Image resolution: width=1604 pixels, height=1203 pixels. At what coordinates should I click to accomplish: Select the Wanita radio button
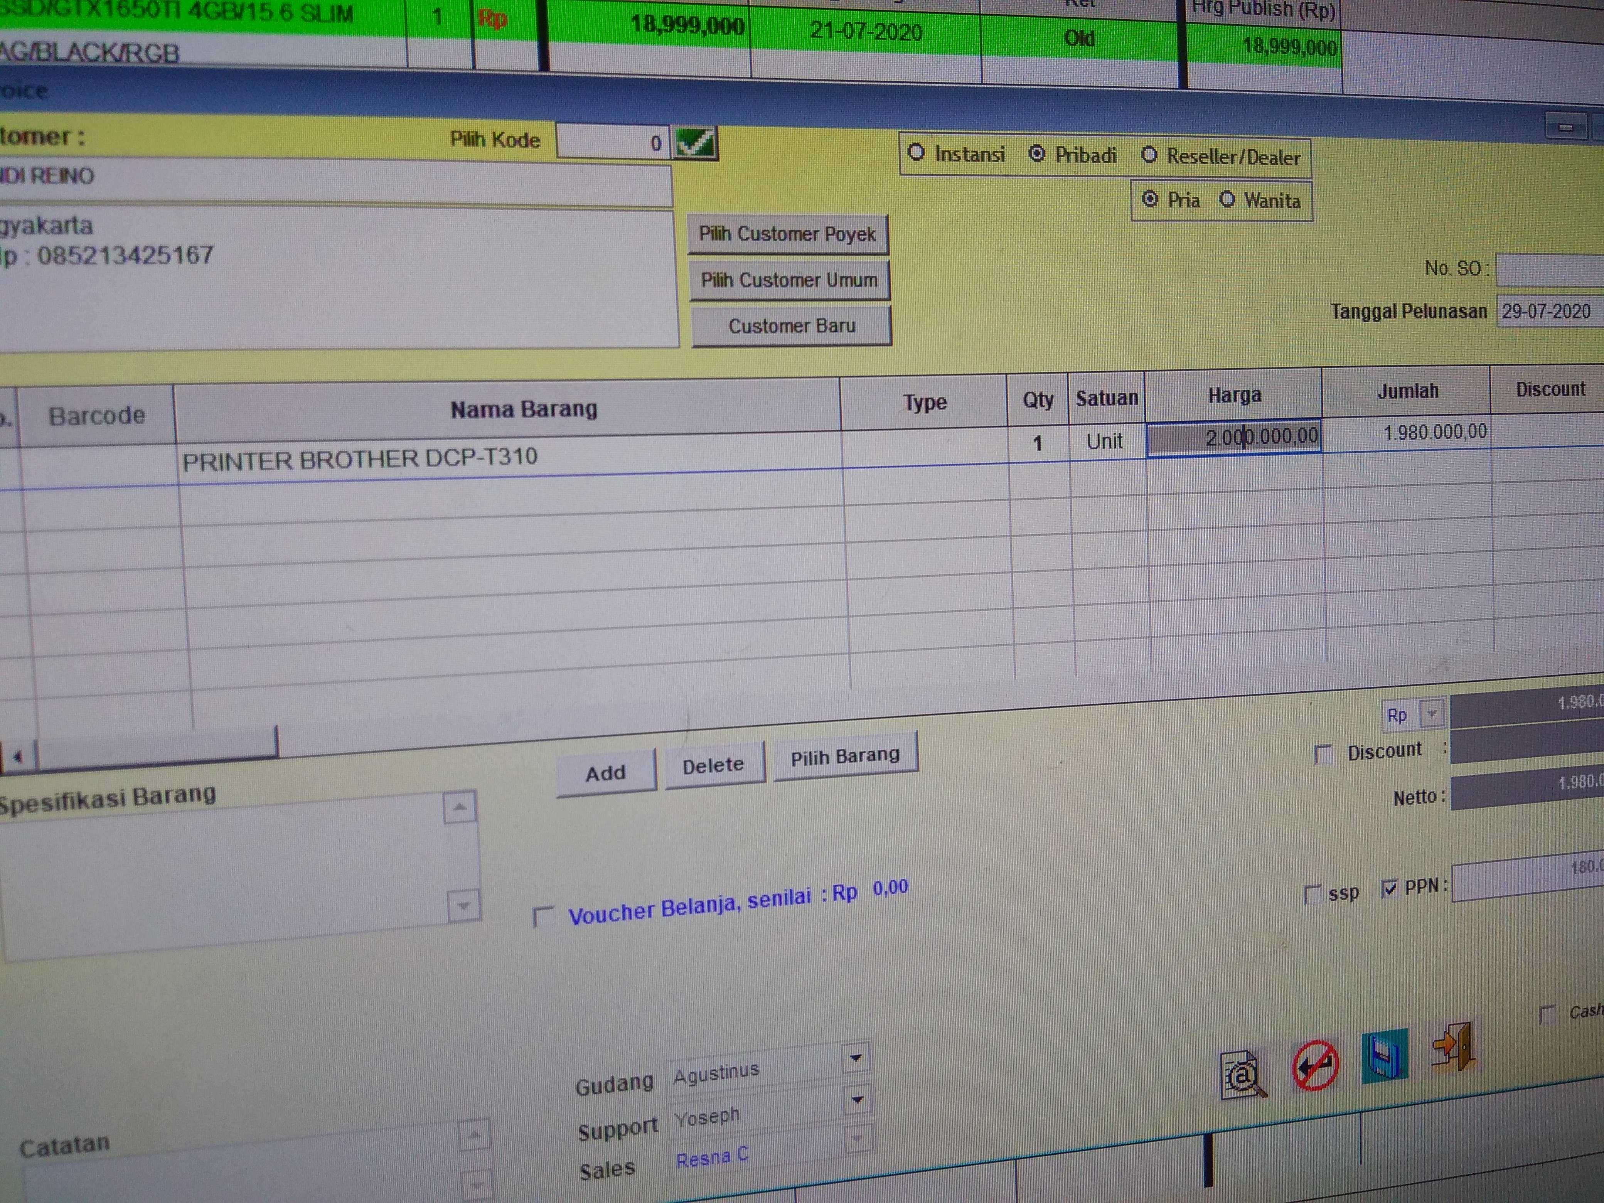coord(1227,199)
